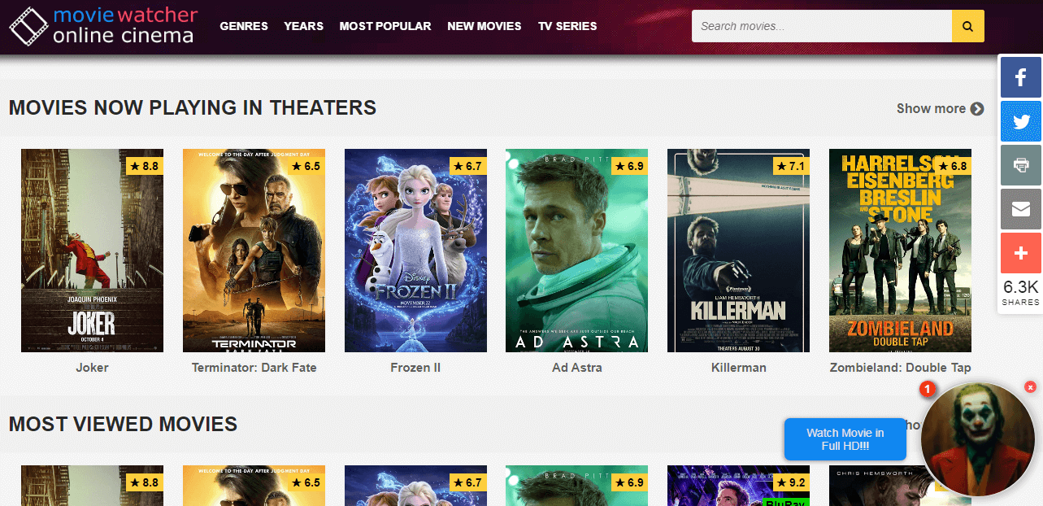This screenshot has width=1043, height=506.
Task: Open the Genres menu
Action: pyautogui.click(x=243, y=26)
